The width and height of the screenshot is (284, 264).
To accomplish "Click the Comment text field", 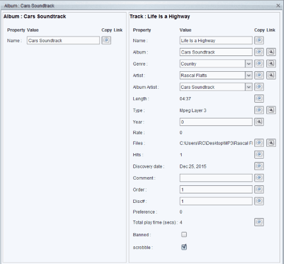I will (216, 178).
